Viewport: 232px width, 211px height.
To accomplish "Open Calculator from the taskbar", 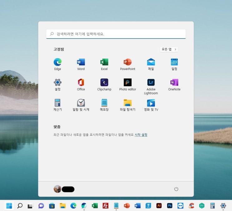I will point(212,205).
